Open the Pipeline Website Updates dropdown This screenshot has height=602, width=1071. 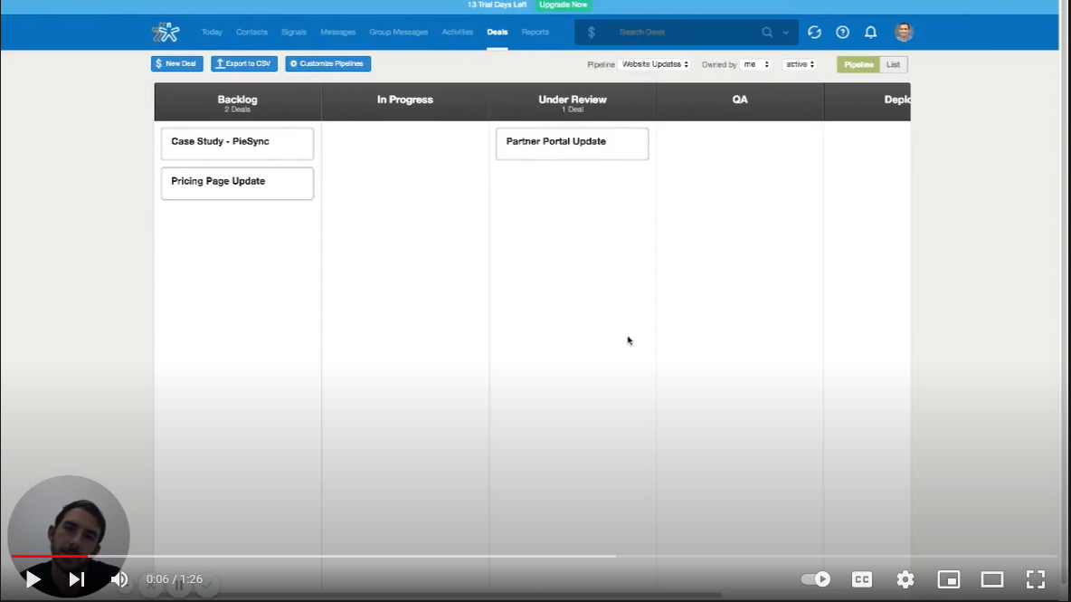pos(653,64)
